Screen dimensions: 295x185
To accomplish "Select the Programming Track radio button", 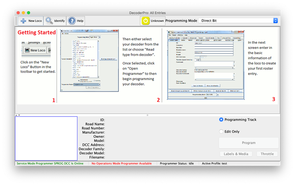I will coord(221,119).
